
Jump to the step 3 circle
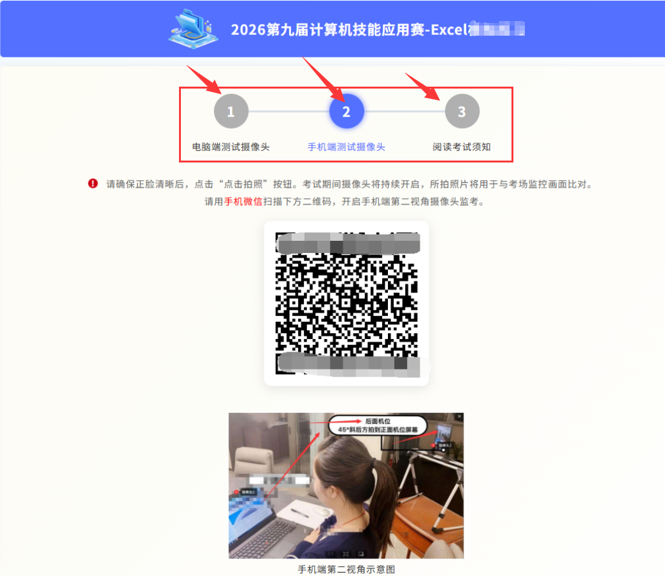[462, 112]
